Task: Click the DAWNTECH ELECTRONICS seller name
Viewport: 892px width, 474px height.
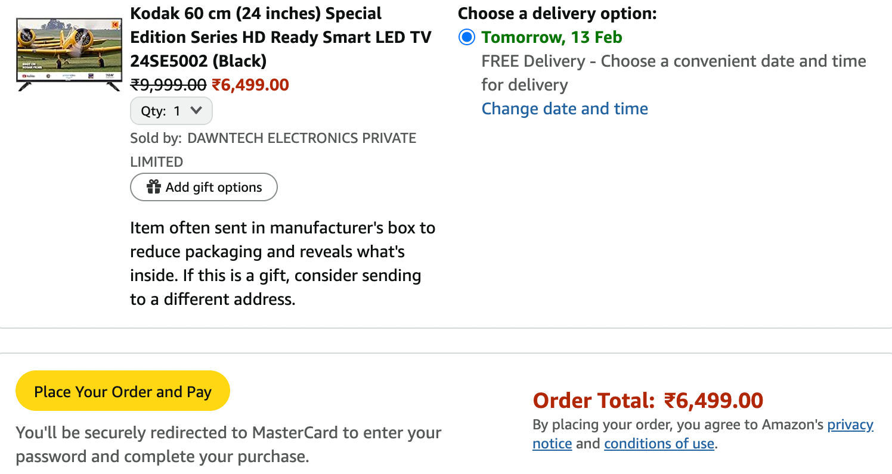Action: click(273, 149)
